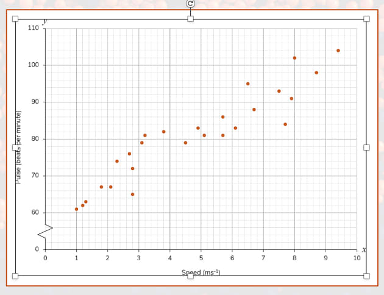Click the top-left corner resize handle

click(x=15, y=19)
